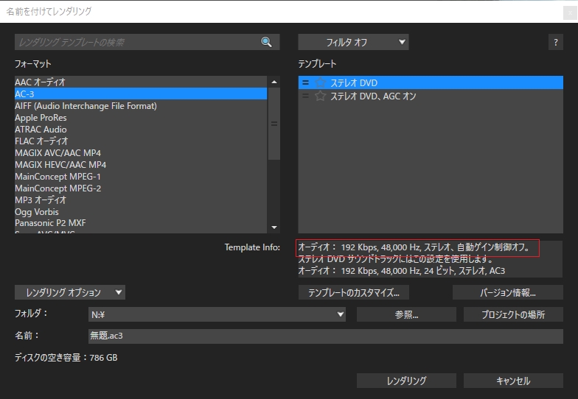Click the search magnifier icon
Screen dimensions: 578x399
coord(266,42)
